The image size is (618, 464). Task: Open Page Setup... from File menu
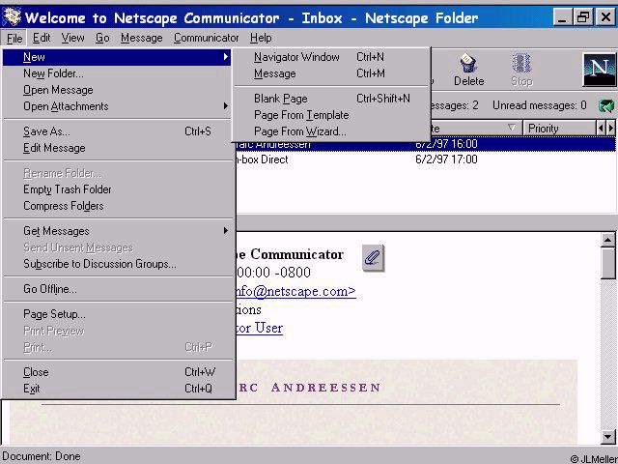[117, 314]
